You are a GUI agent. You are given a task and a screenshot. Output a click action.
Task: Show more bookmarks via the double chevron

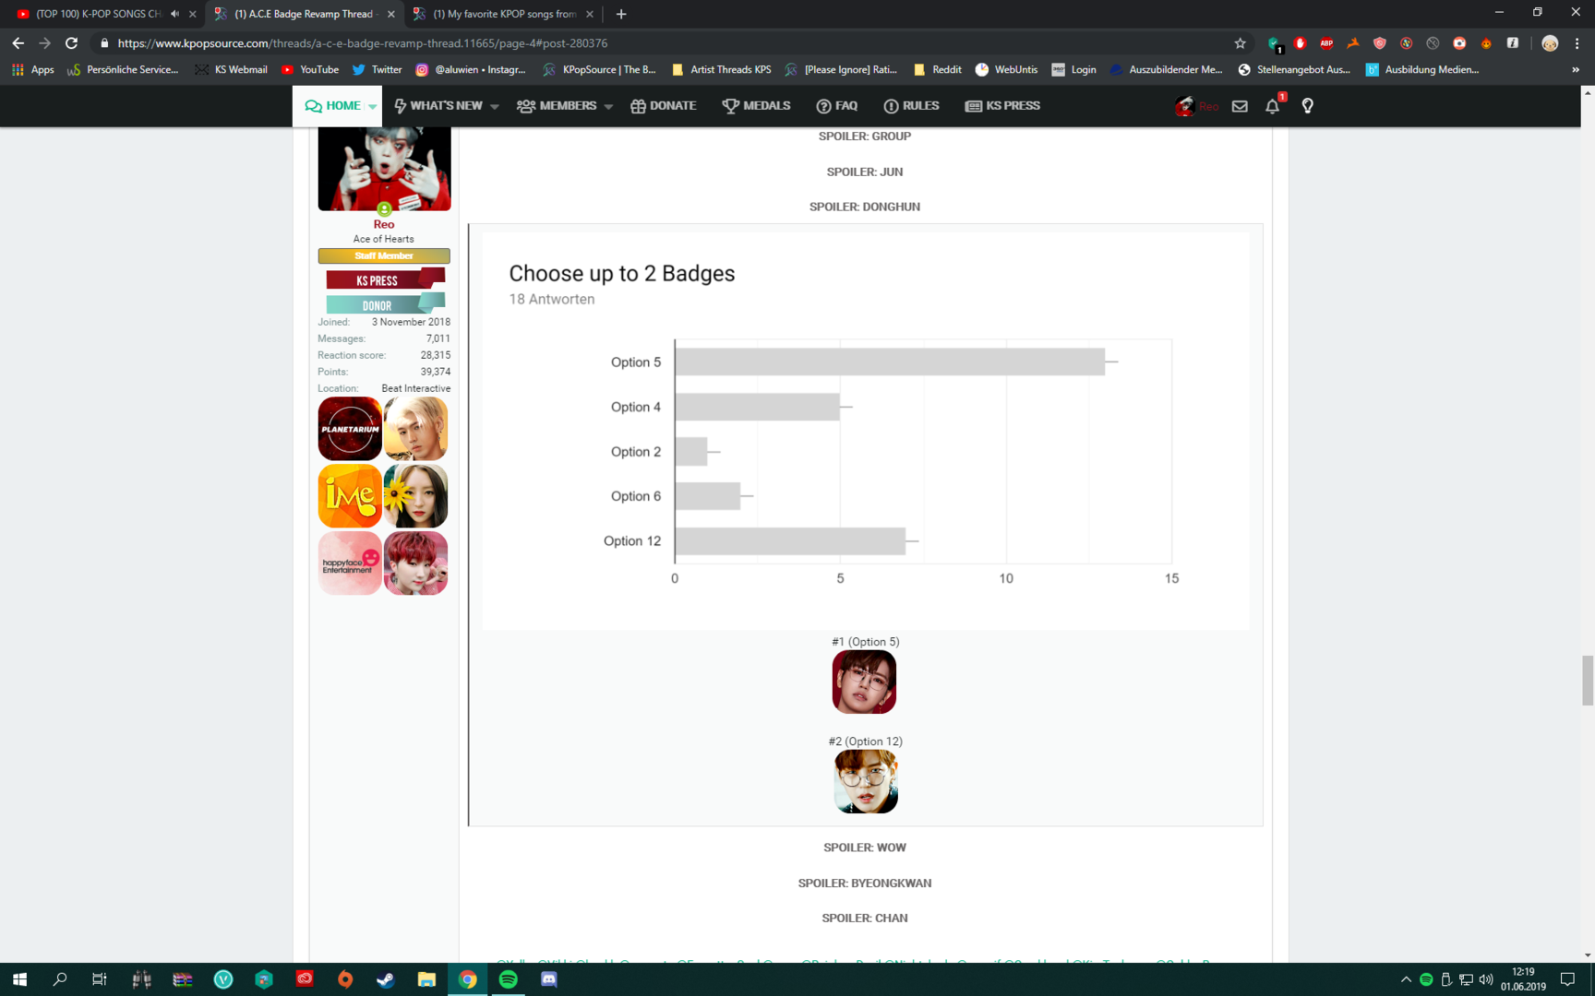click(1575, 69)
